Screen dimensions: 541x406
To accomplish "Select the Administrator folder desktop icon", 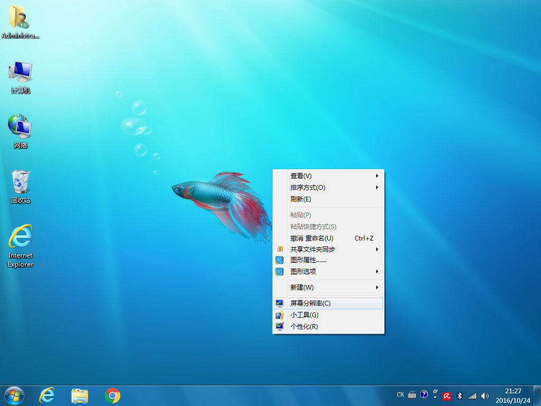I will (x=20, y=21).
